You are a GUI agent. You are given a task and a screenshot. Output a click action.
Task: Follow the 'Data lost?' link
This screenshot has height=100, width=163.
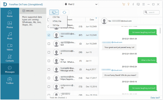coord(155,97)
